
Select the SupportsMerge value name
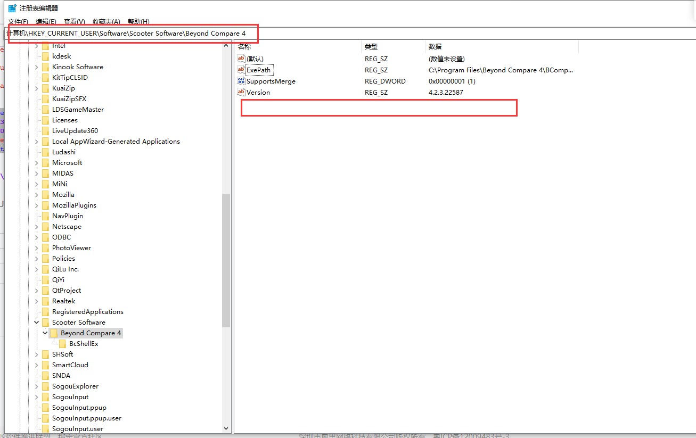tap(271, 81)
